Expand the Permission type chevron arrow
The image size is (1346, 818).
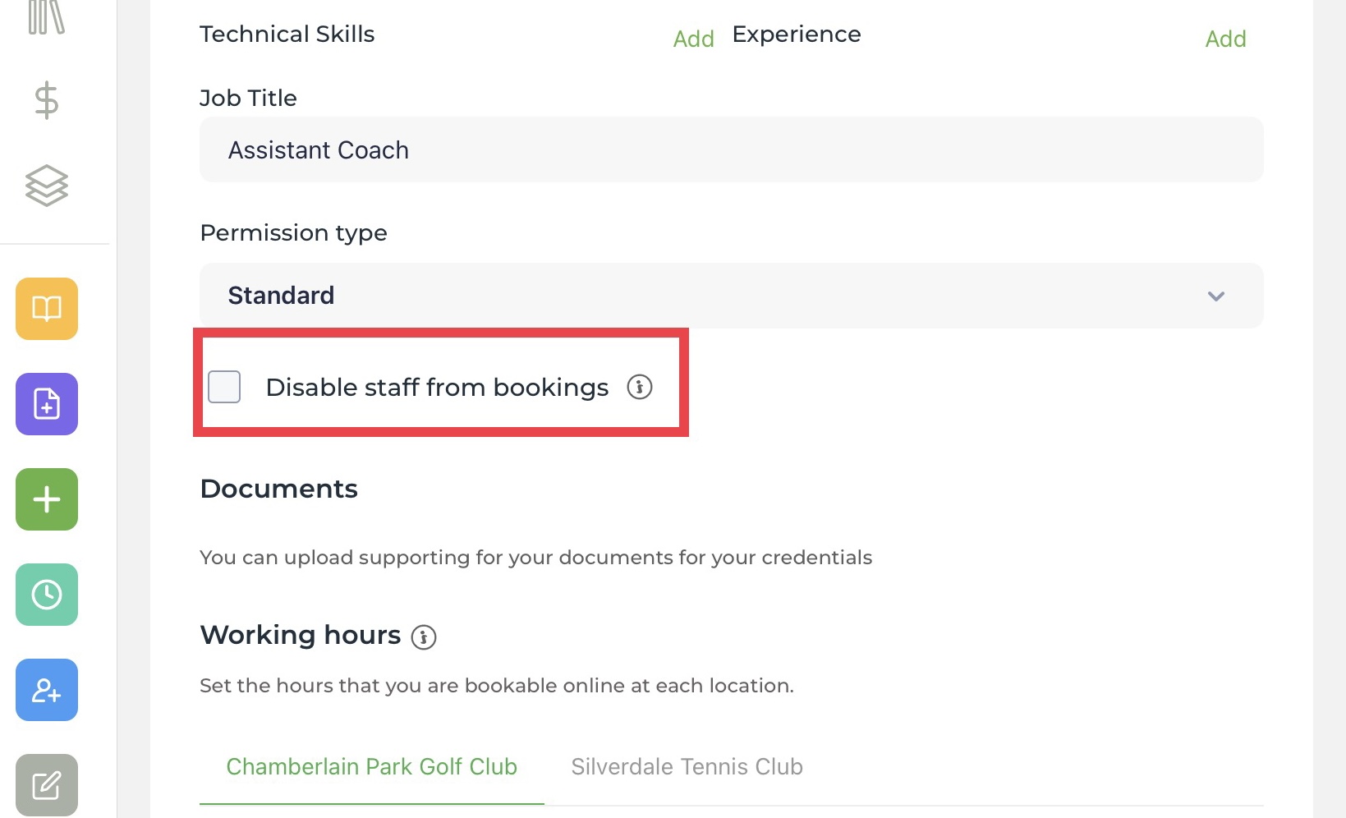pos(1216,296)
